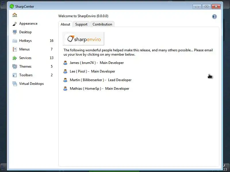Click the top-left desktop grid icon
This screenshot has height=172, width=230.
point(3,4)
